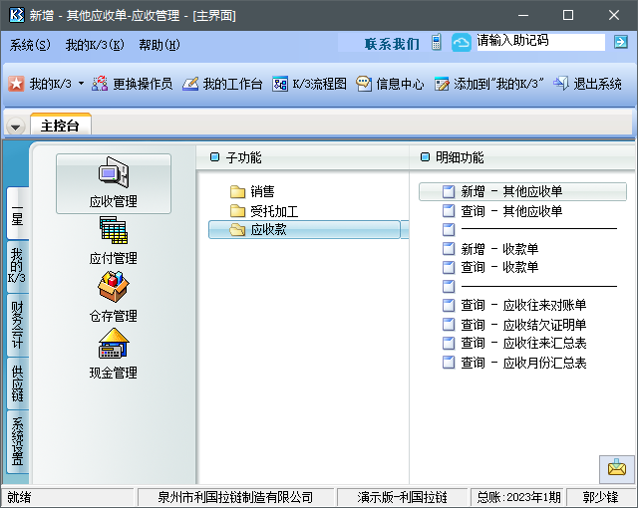Click the cloud icon beside the search box
The height and width of the screenshot is (508, 638).
(462, 43)
